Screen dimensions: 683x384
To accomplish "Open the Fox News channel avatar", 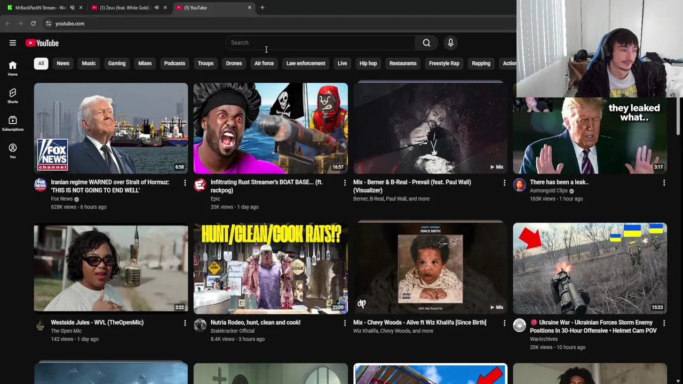I will [41, 185].
